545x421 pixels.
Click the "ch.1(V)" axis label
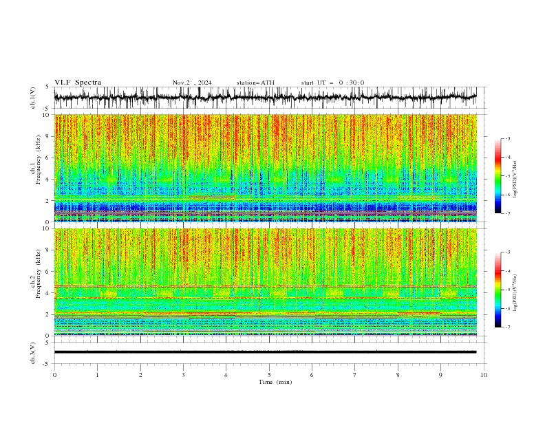(33, 98)
